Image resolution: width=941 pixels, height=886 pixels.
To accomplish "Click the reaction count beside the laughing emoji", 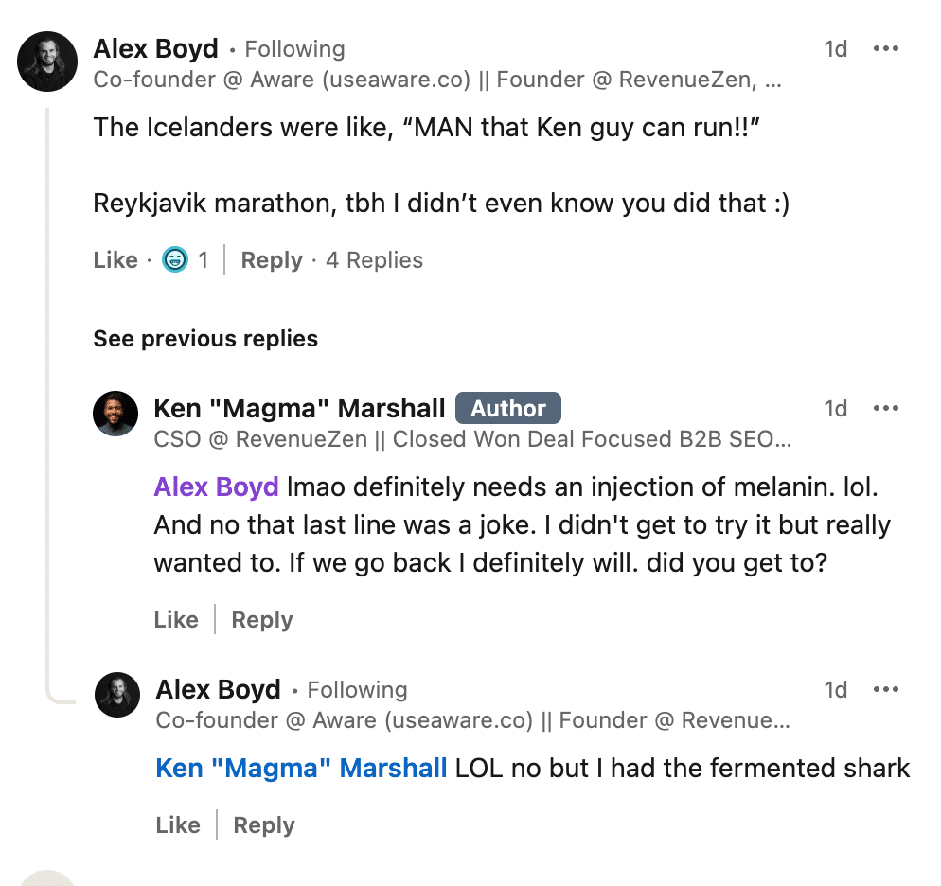I will point(202,259).
